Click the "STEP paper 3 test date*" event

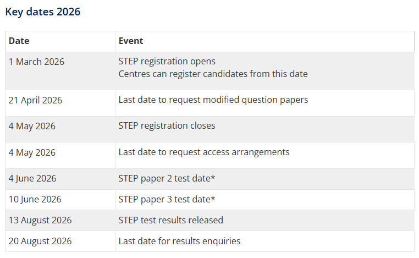[x=167, y=199]
